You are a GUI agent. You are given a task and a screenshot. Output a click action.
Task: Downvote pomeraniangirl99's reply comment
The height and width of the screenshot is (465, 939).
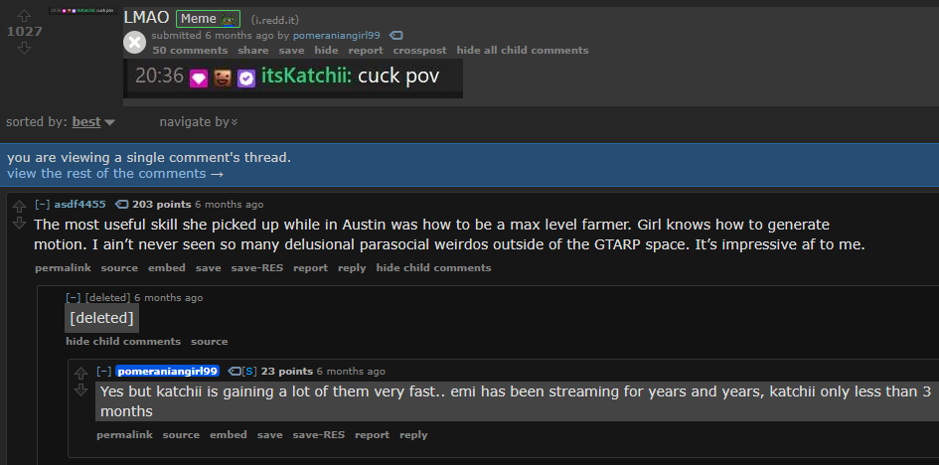(x=80, y=389)
